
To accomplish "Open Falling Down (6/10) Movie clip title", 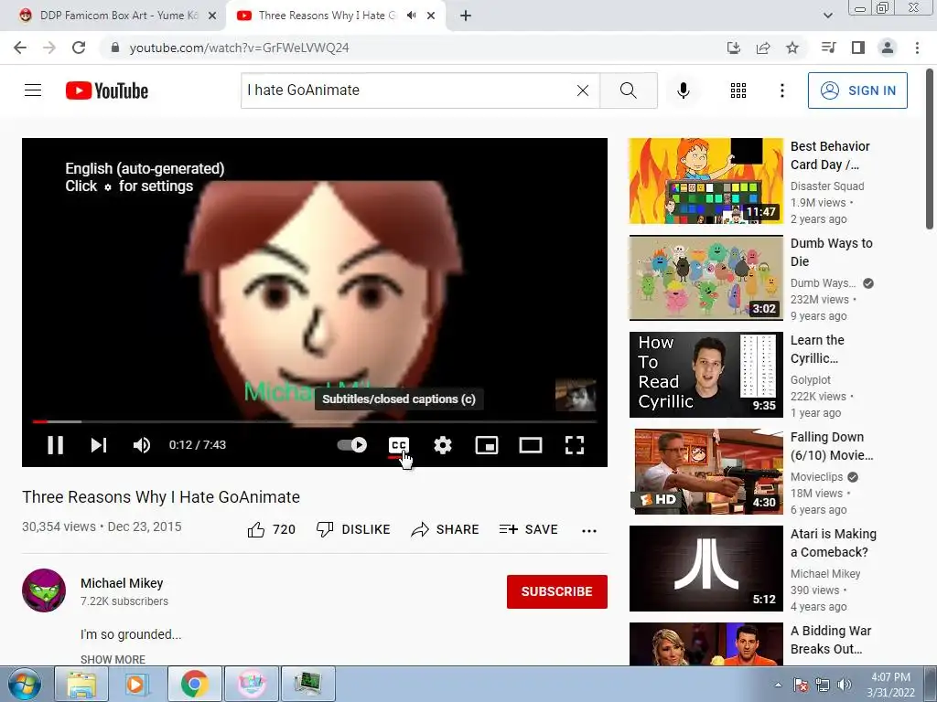I will pyautogui.click(x=831, y=446).
